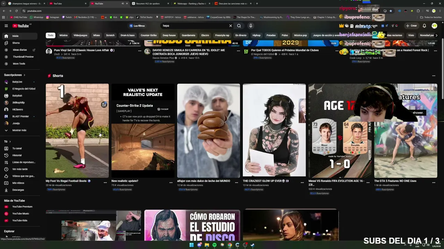Open YouTube Music from the sidebar
Image resolution: width=444 pixels, height=249 pixels.
pyautogui.click(x=20, y=213)
